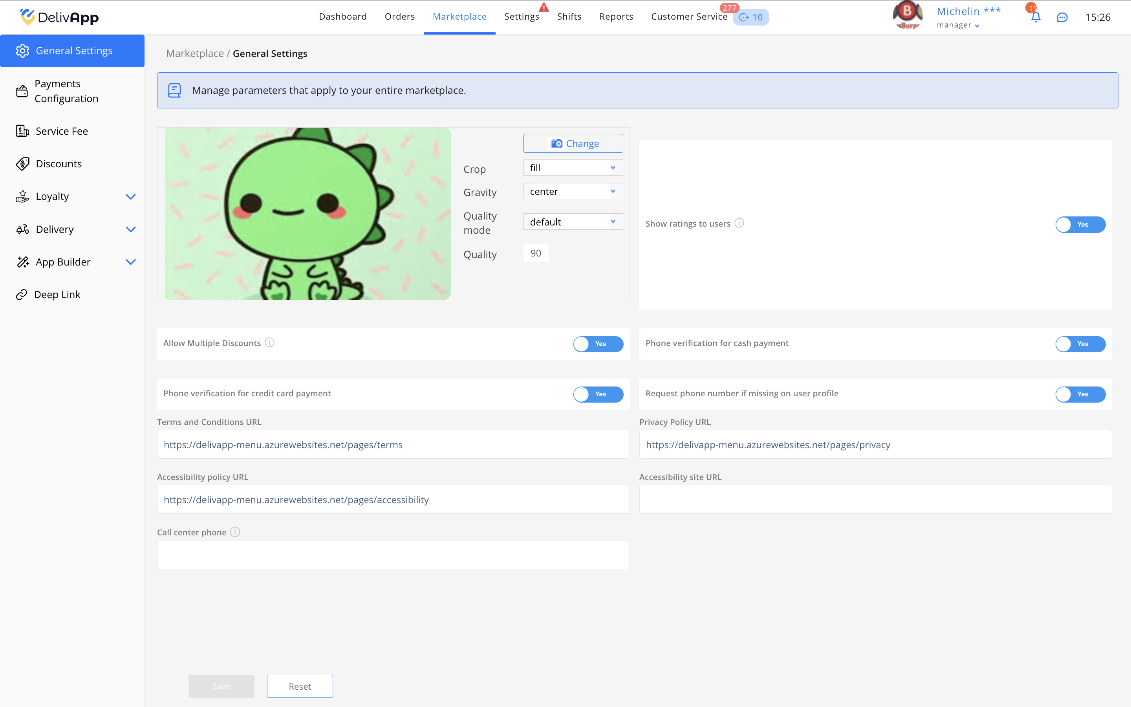Click the Change image button
The image size is (1131, 707).
point(573,143)
